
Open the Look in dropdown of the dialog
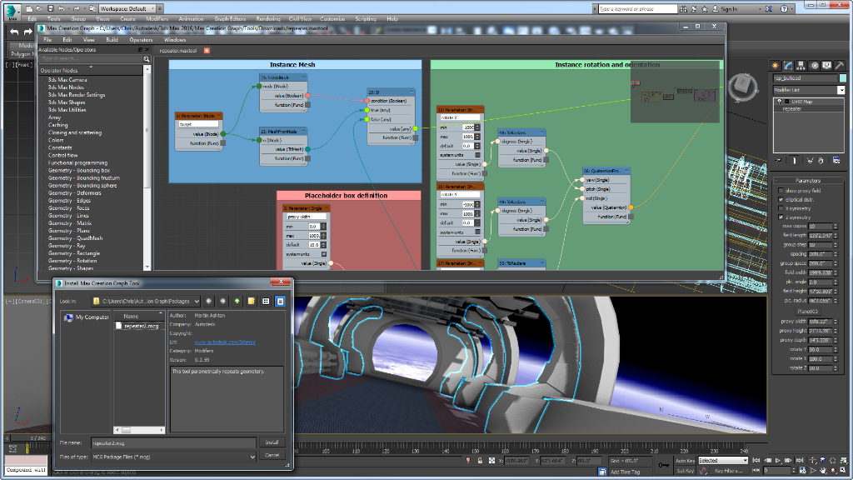(x=197, y=302)
